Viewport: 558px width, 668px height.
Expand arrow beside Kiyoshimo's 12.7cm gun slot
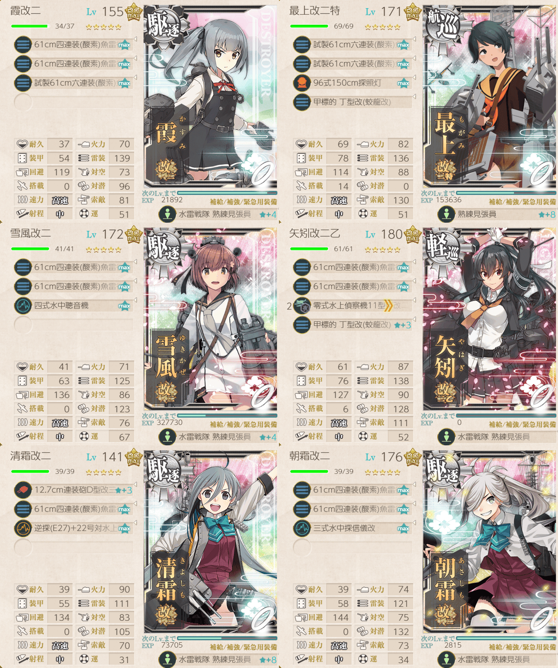(135, 484)
